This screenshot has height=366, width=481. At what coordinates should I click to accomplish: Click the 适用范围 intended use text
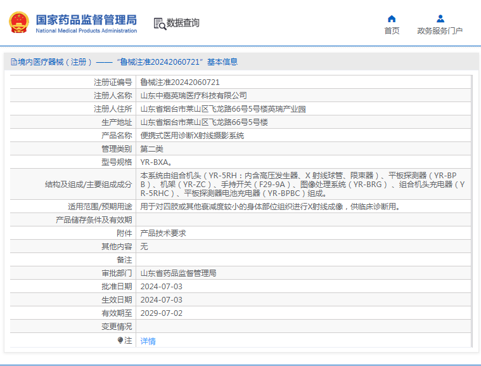[x=270, y=207]
